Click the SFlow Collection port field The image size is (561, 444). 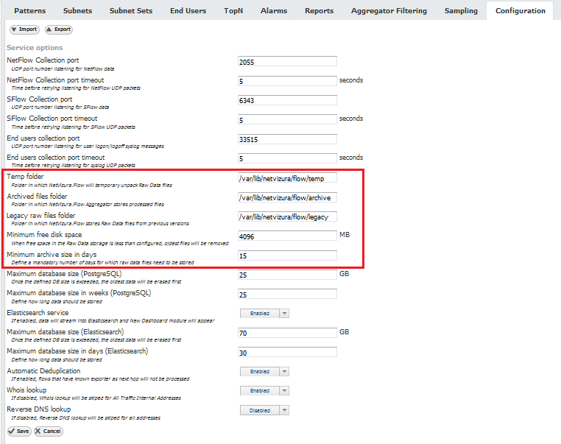[287, 100]
